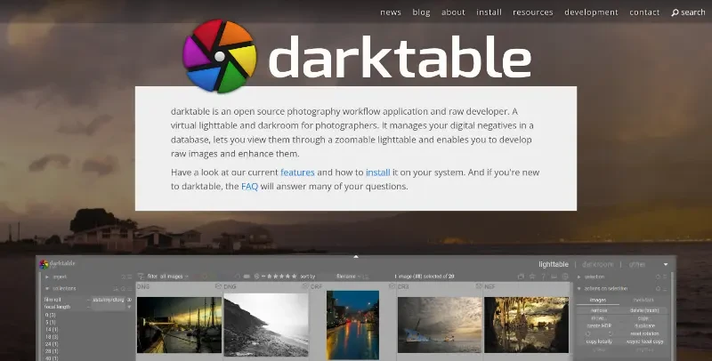
Task: Click the 'resync local copy' button
Action: 644,341
